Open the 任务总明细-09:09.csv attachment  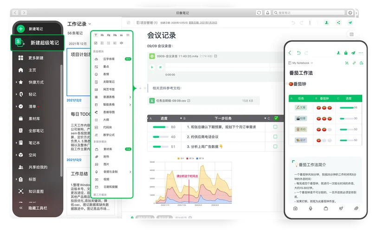point(203,101)
